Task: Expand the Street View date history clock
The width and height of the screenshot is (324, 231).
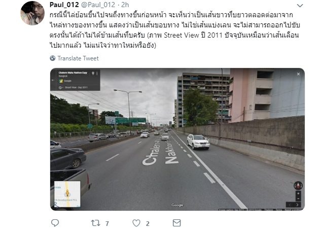Action: (60, 87)
